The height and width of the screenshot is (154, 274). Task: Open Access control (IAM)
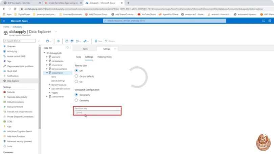(16, 56)
